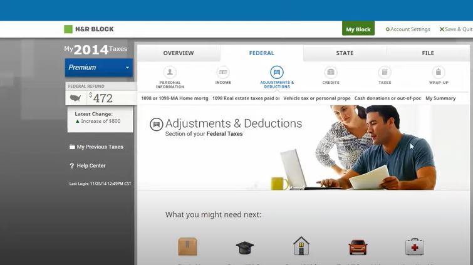Click the Account Settings gear icon
The image size is (473, 265).
(388, 29)
